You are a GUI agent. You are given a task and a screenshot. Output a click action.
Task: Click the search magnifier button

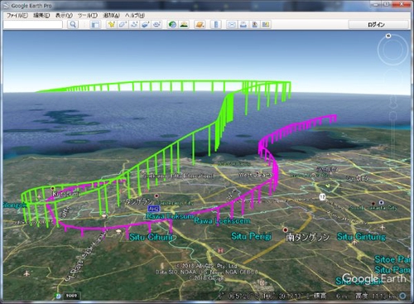73,25
